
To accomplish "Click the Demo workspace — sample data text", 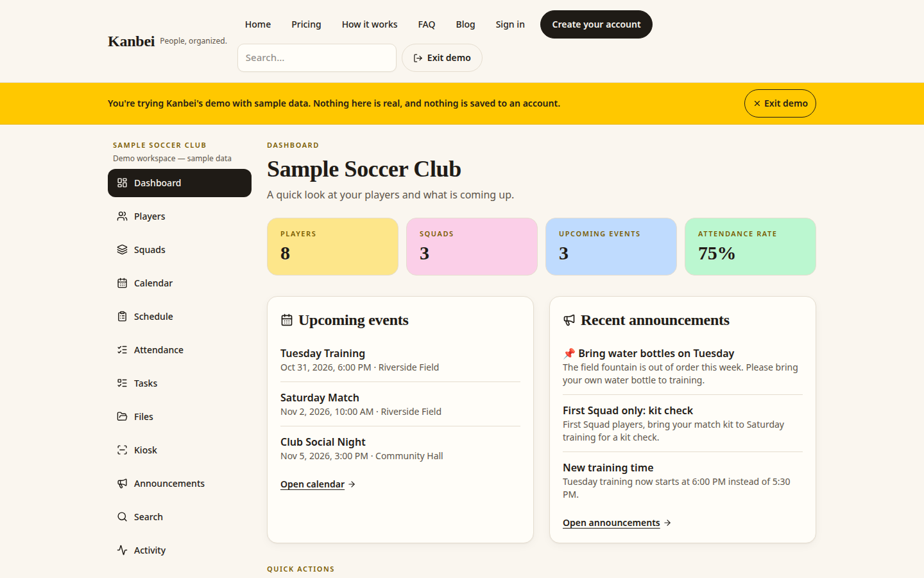I will pyautogui.click(x=172, y=159).
